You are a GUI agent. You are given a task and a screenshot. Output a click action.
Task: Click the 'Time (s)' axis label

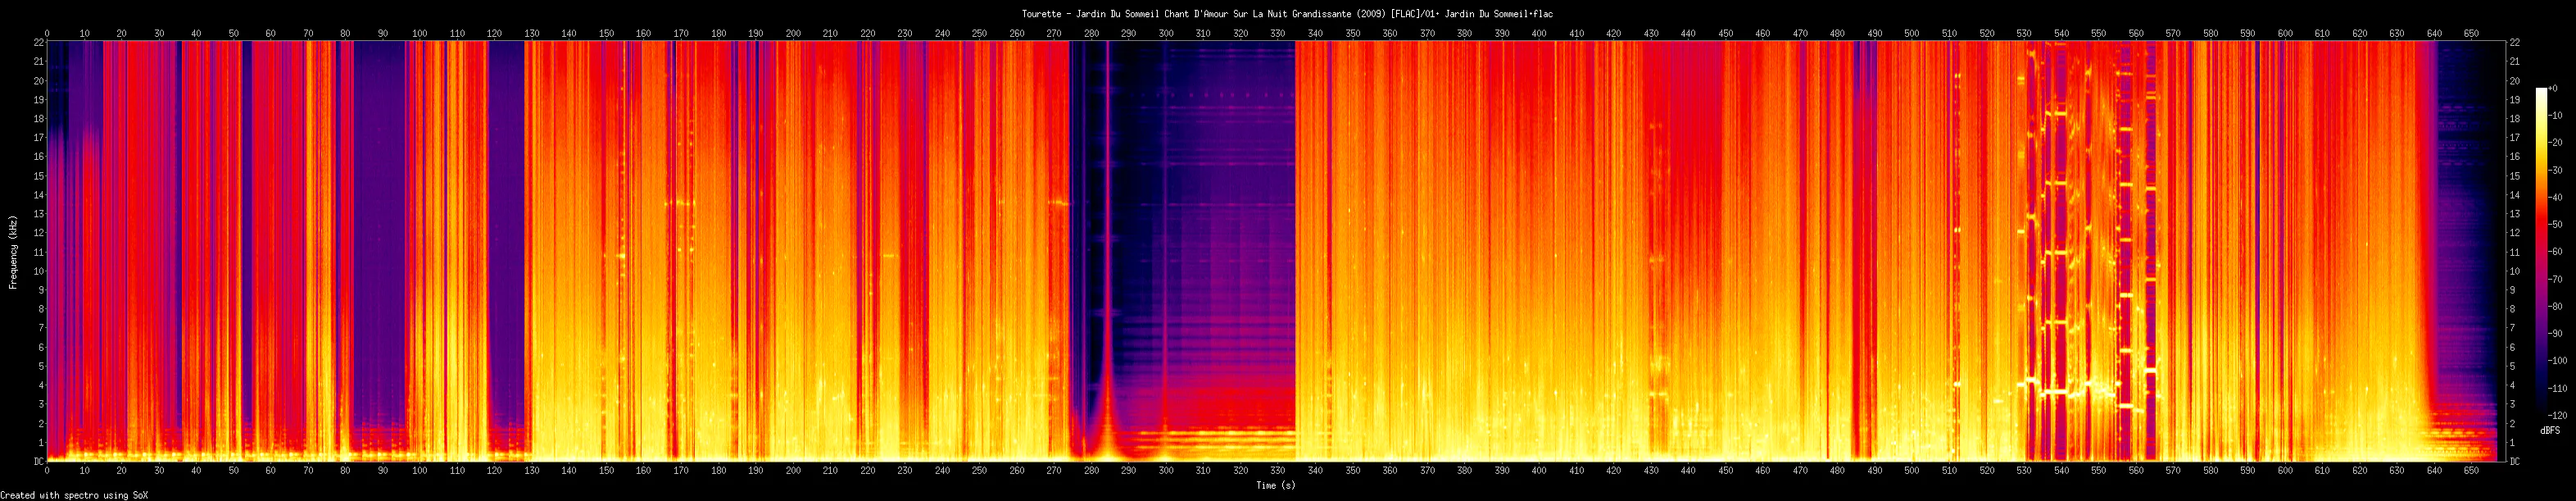(x=1276, y=485)
